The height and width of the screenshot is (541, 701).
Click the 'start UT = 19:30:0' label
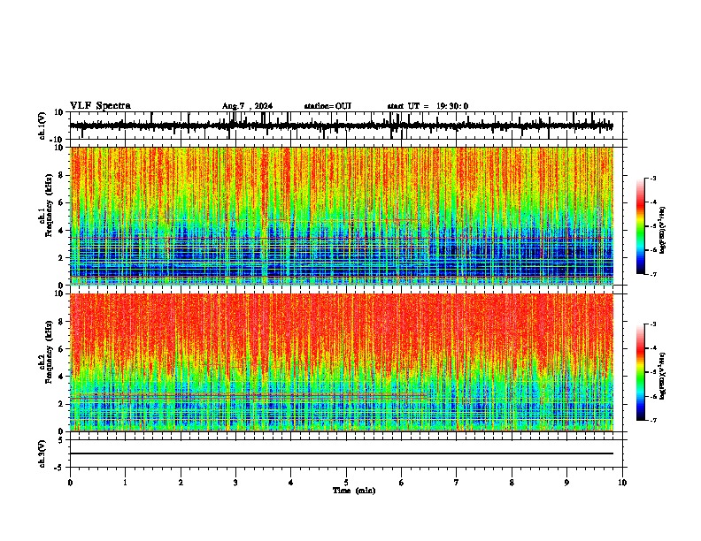(x=428, y=106)
